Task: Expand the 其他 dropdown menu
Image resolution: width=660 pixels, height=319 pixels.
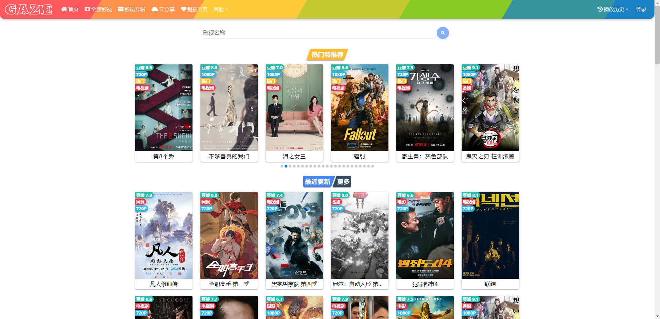Action: [220, 9]
